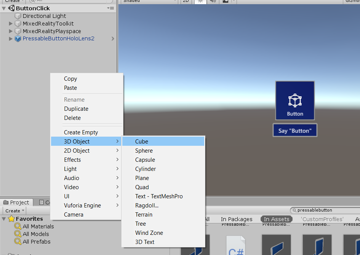Open the Create dropdown in Project panel
The image size is (360, 255).
14,211
